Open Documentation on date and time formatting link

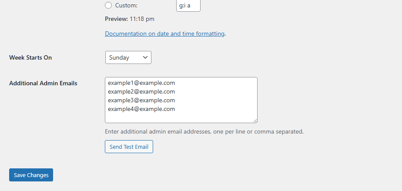click(165, 34)
